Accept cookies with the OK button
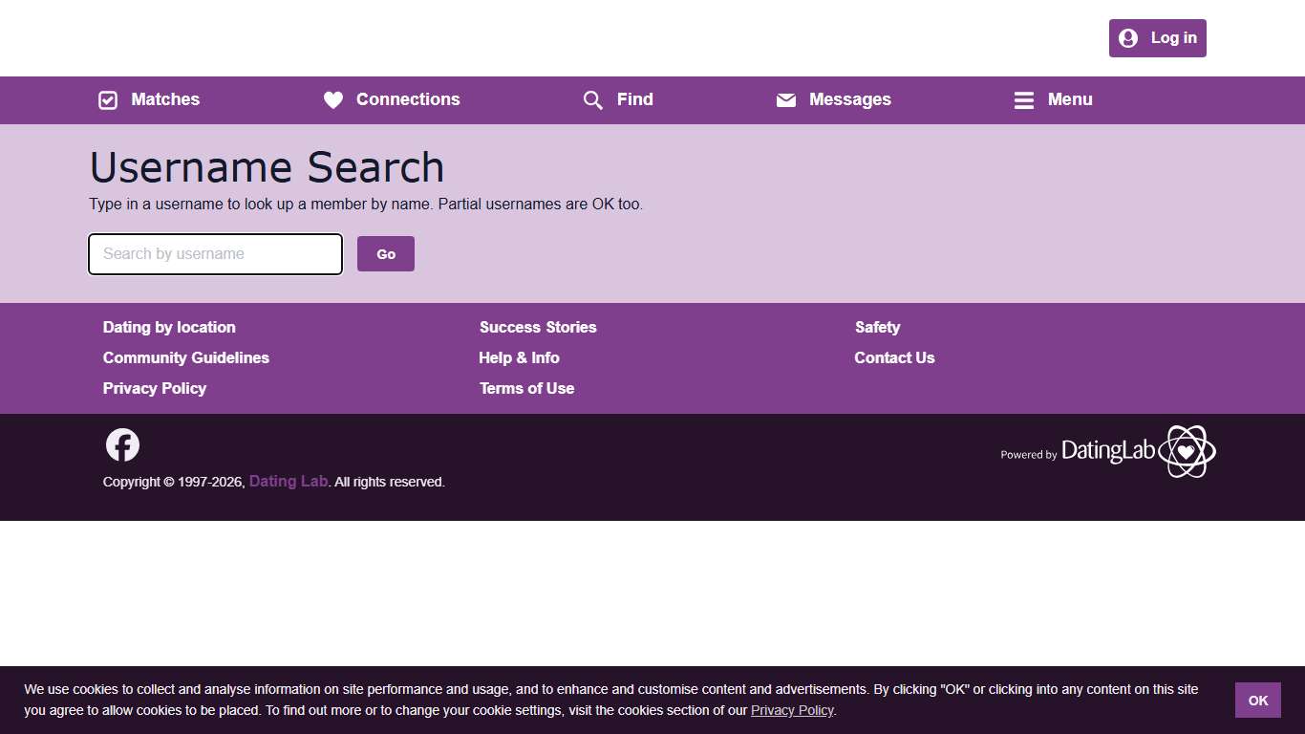Screen dimensions: 1305x734 coord(1257,700)
